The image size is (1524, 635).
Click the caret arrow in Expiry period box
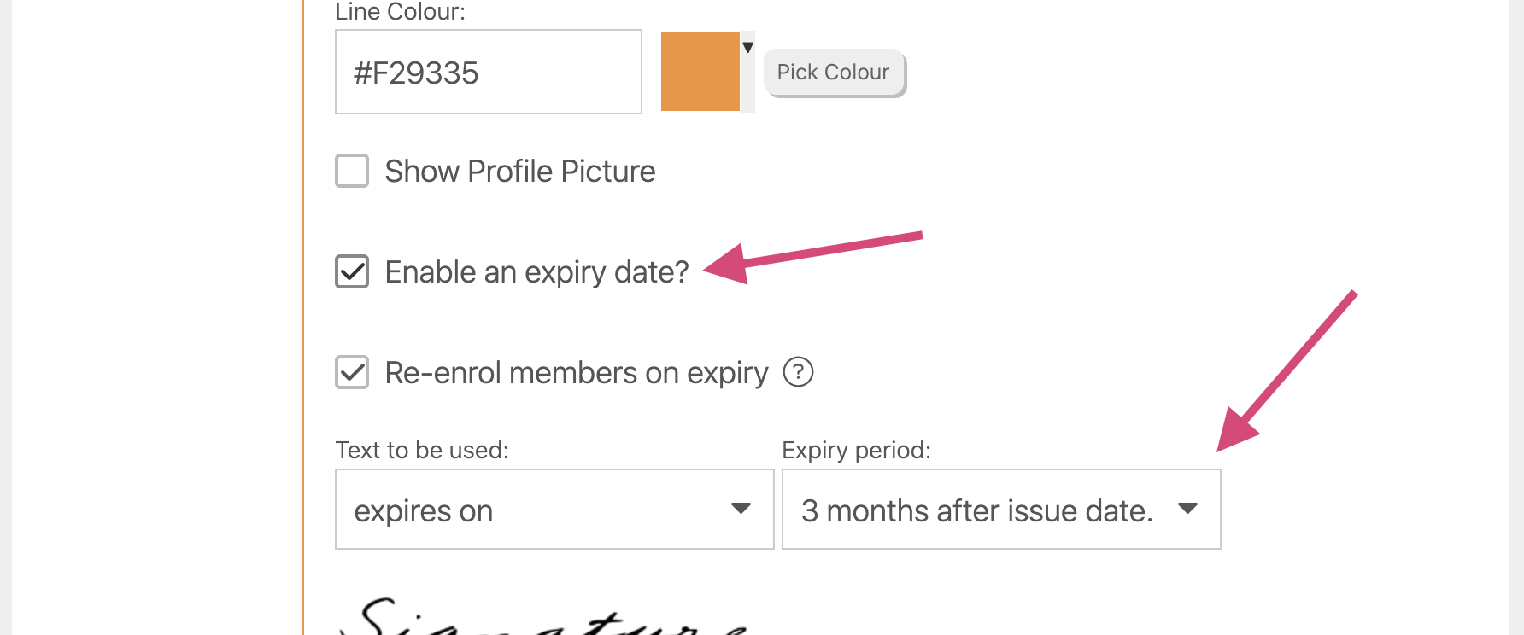point(1187,509)
